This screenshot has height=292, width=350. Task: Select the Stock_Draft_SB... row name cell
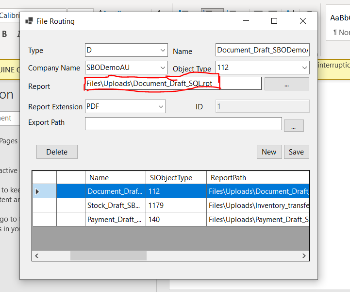116,206
